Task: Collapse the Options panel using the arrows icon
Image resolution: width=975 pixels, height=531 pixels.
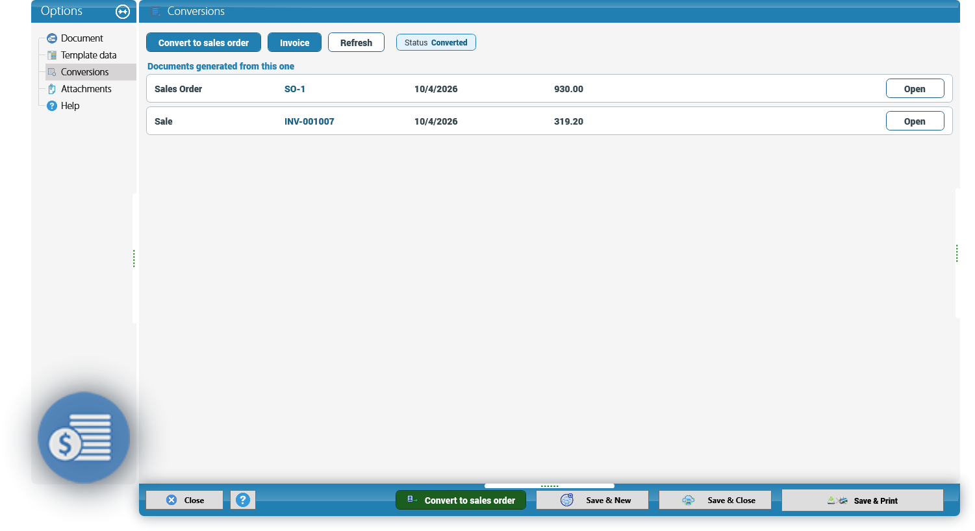Action: tap(123, 11)
